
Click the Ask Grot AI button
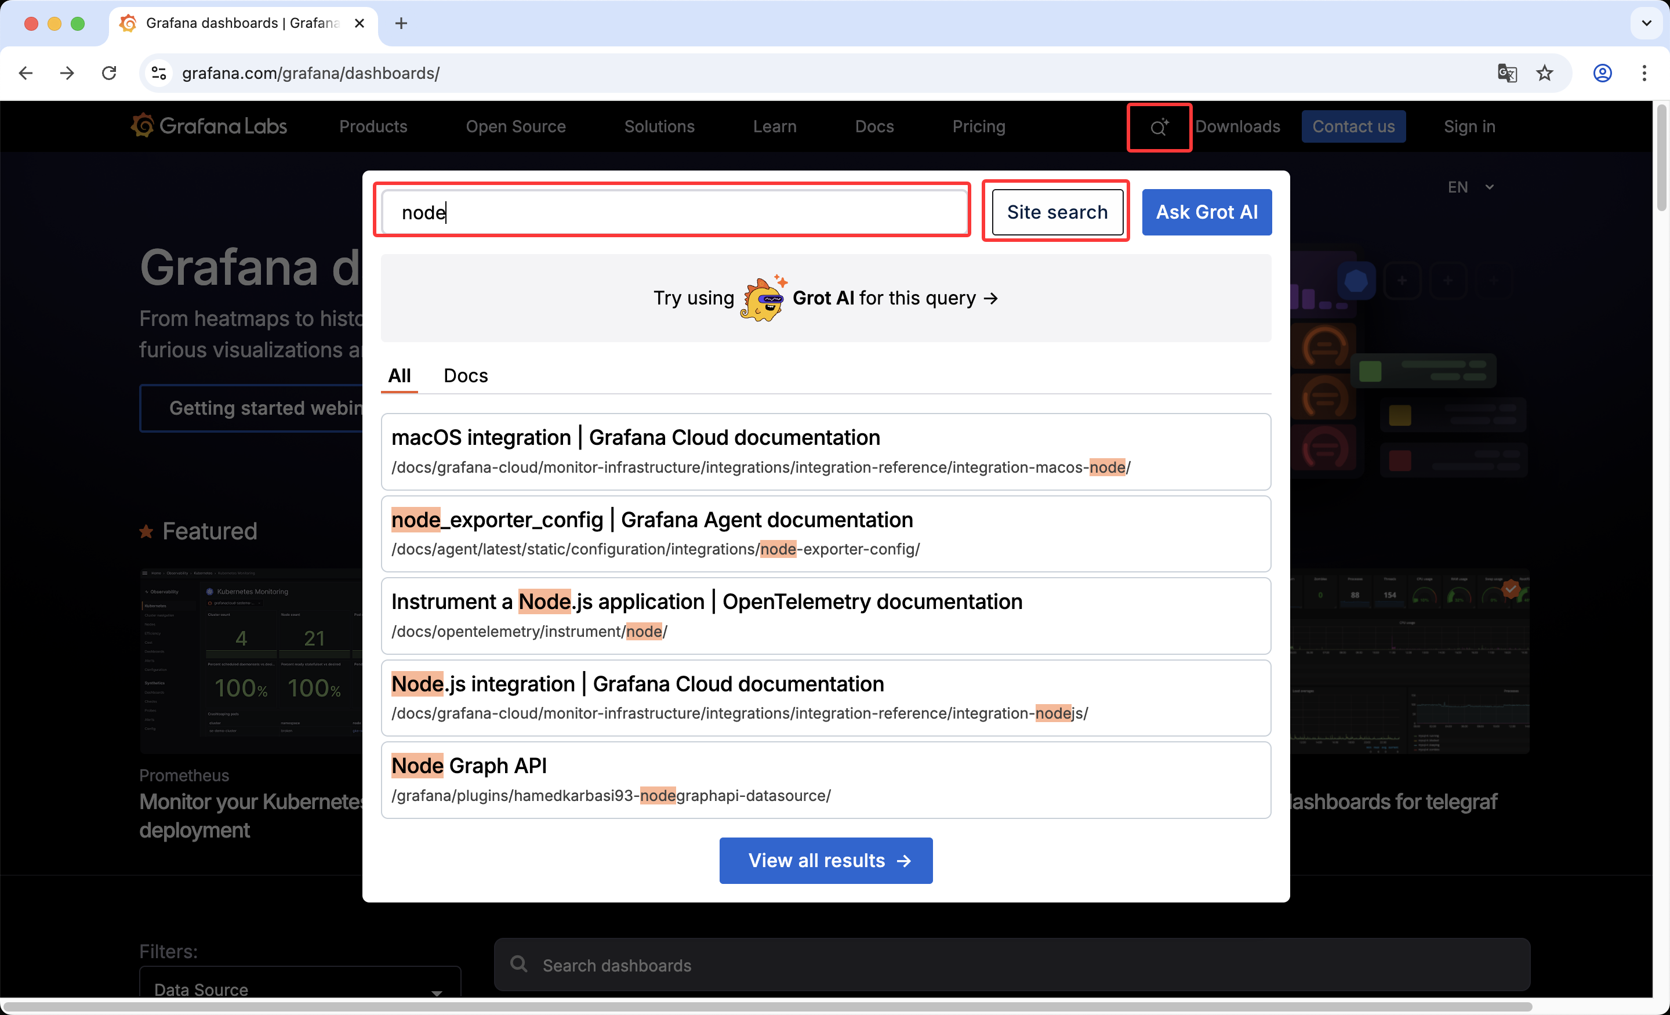pyautogui.click(x=1207, y=212)
